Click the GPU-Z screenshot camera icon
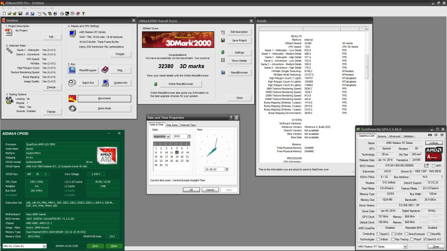 point(430,135)
